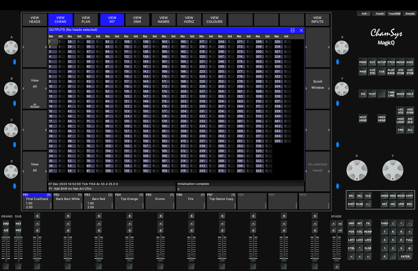The height and width of the screenshot is (271, 418).
Task: Click the left arrow cursor key
Action: click(351, 256)
